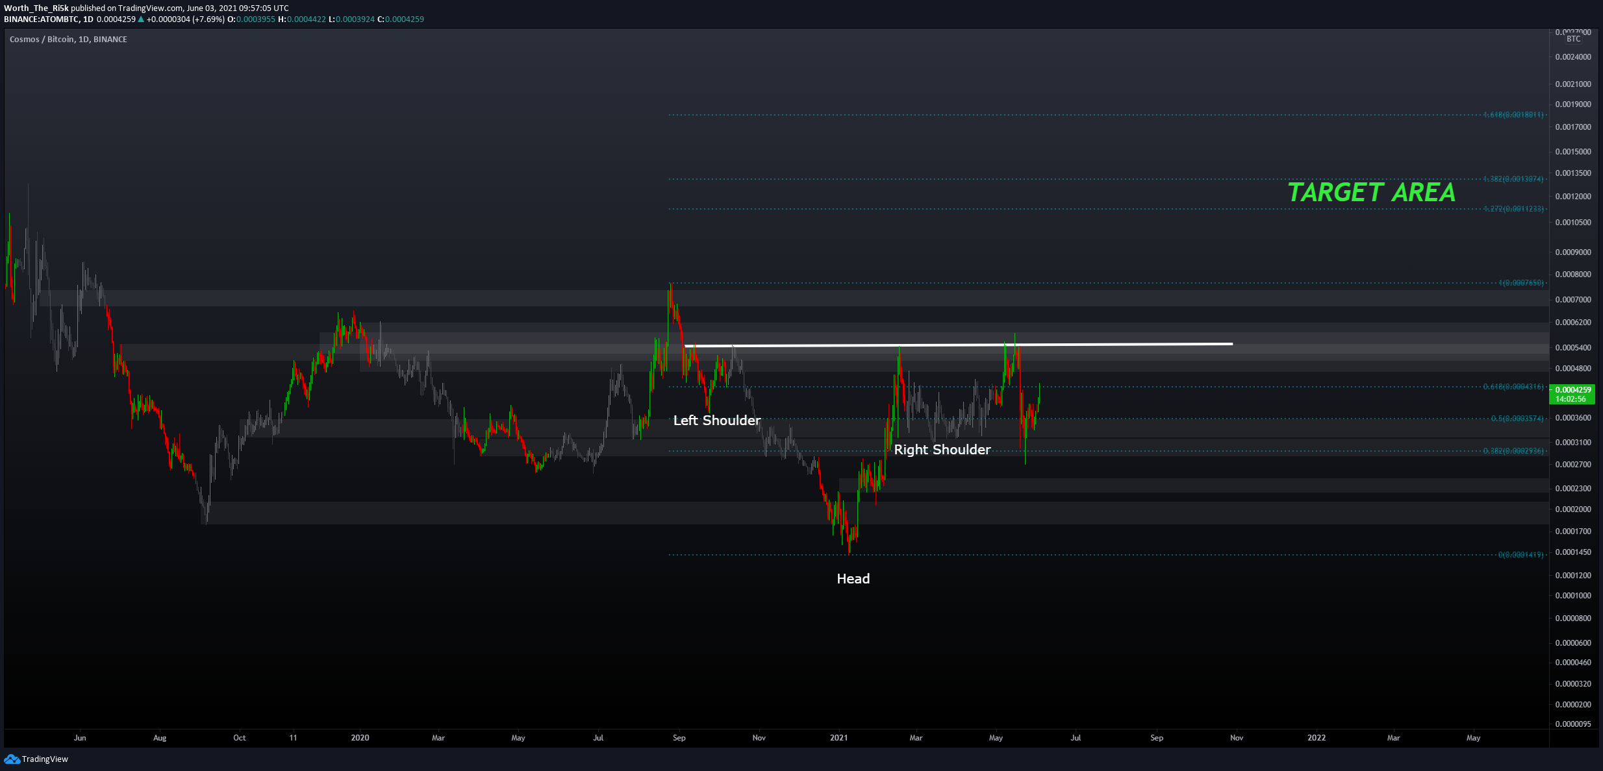This screenshot has height=771, width=1603.
Task: Click 0.0007000 on the price axis
Action: (x=1573, y=300)
